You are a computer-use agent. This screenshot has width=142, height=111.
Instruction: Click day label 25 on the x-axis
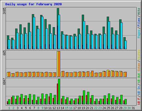[108, 108]
